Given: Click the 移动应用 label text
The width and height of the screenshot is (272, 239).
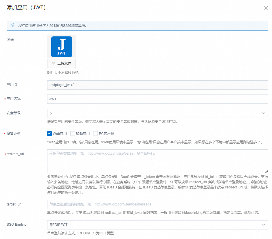Looking at the screenshot, I should 83,134.
